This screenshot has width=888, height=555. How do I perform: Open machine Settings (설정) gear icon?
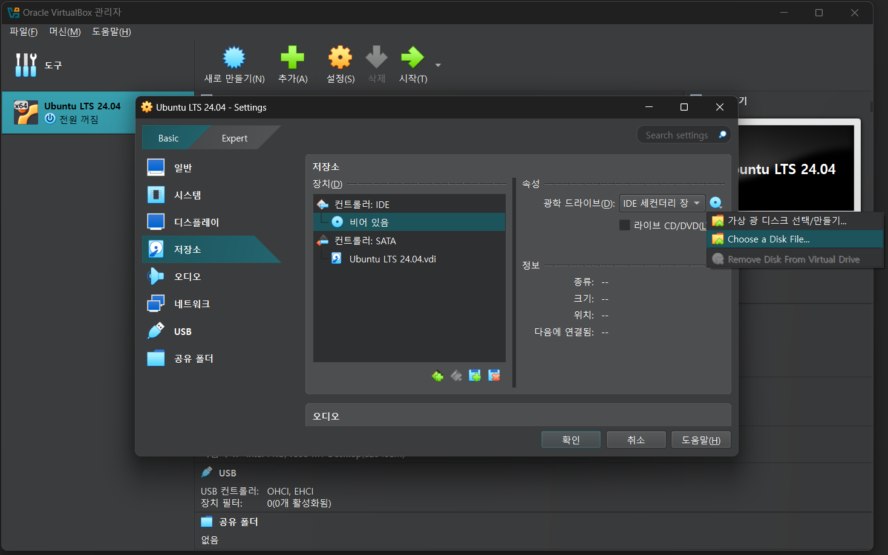[340, 57]
